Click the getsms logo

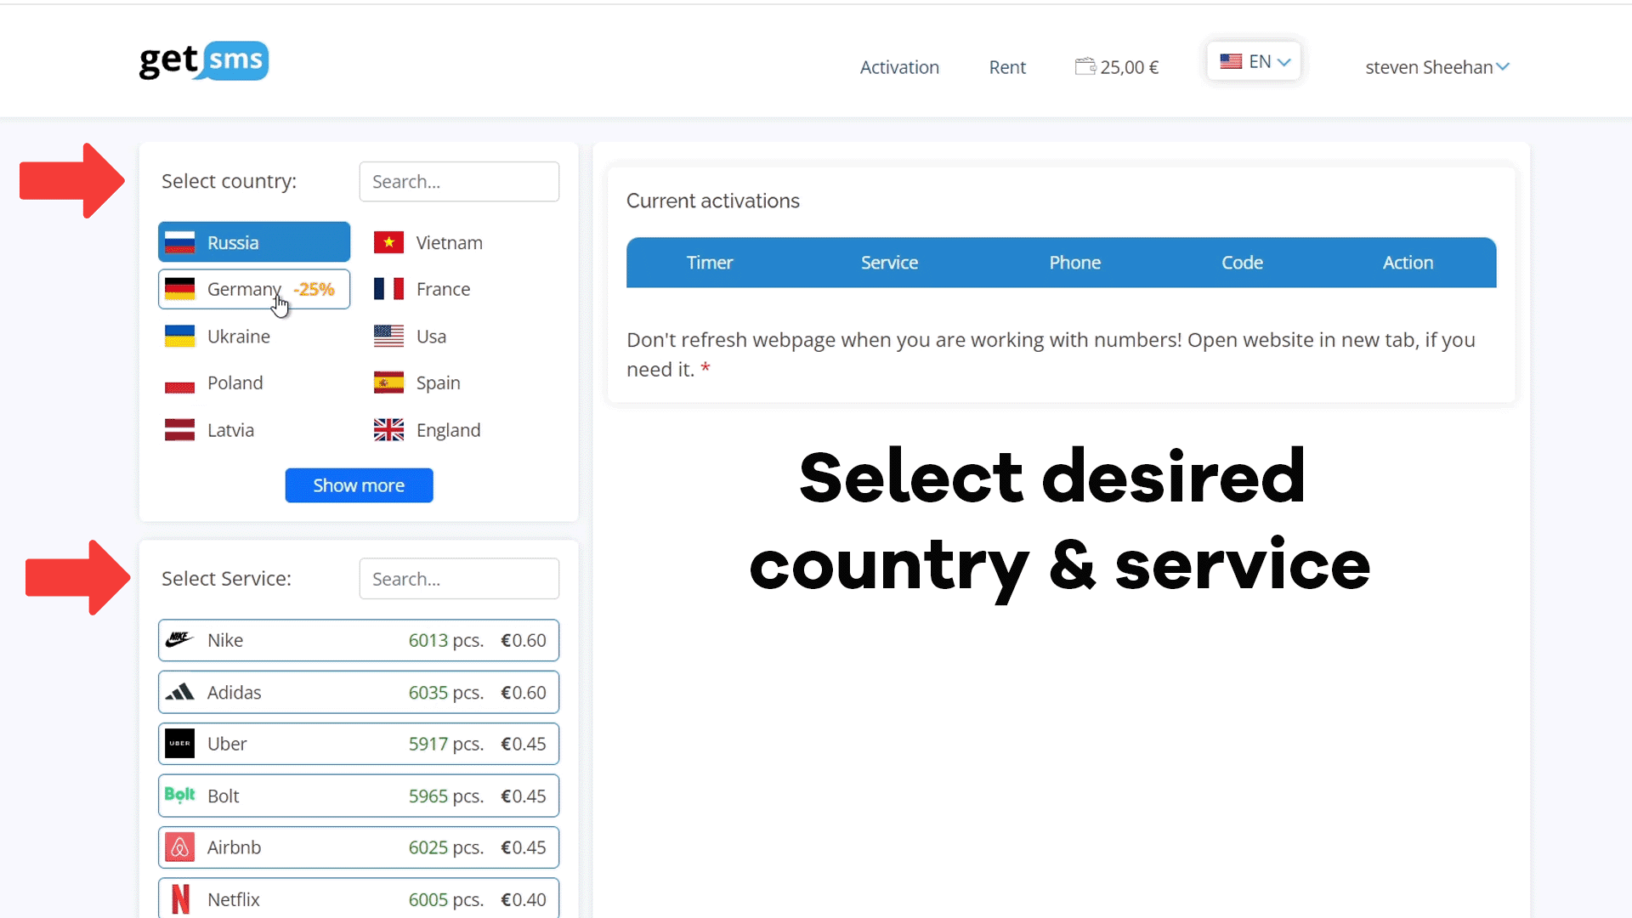[204, 60]
